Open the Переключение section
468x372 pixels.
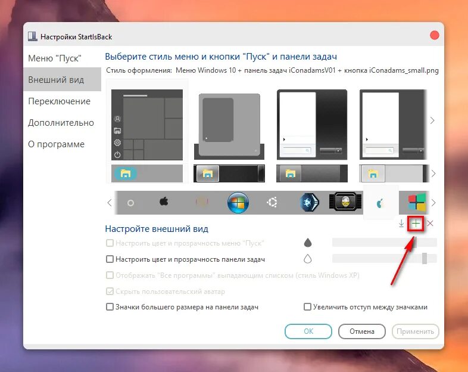(x=62, y=101)
